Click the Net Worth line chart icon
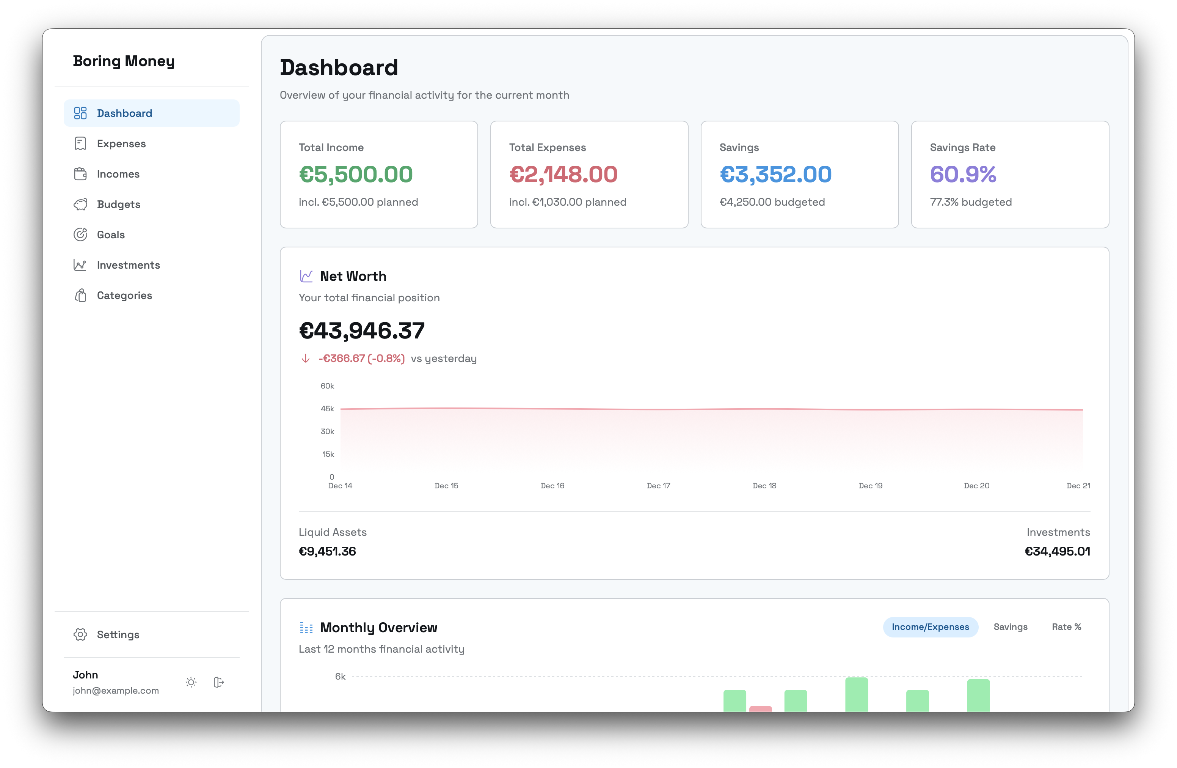1177x768 pixels. [306, 276]
